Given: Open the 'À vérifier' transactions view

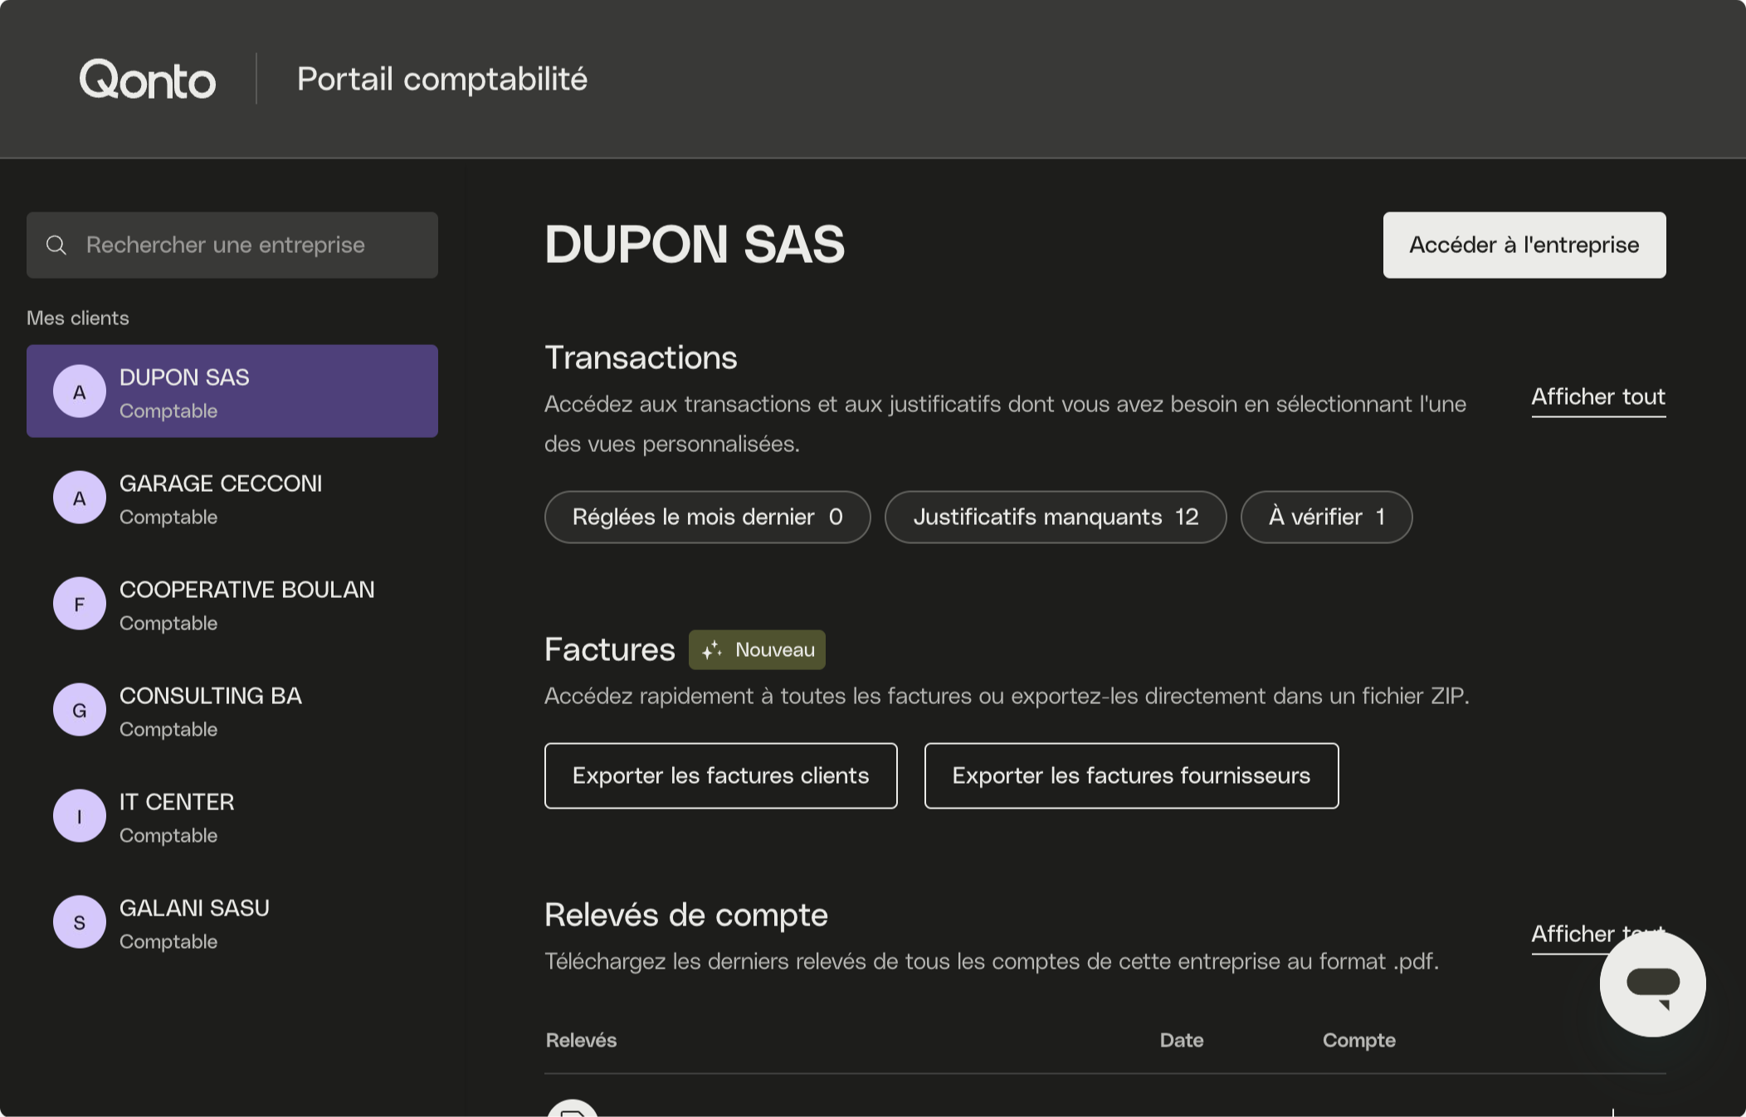Looking at the screenshot, I should pyautogui.click(x=1326, y=517).
